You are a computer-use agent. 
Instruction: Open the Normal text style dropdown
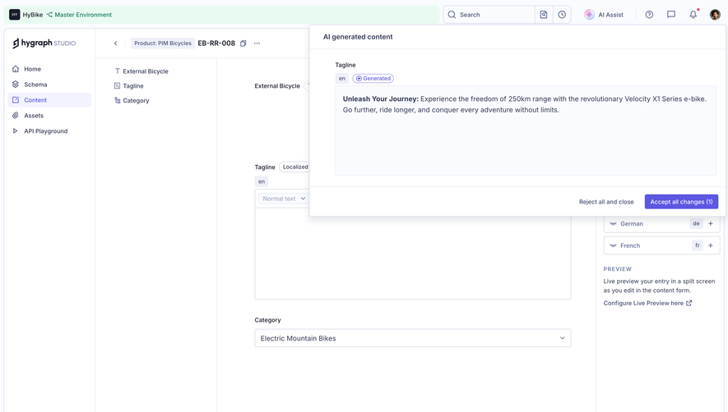284,199
